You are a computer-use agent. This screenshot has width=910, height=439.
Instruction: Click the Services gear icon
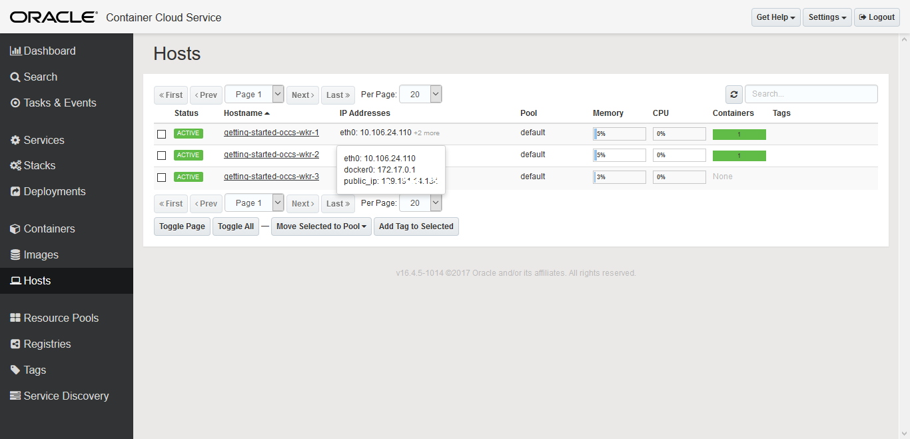pyautogui.click(x=15, y=140)
